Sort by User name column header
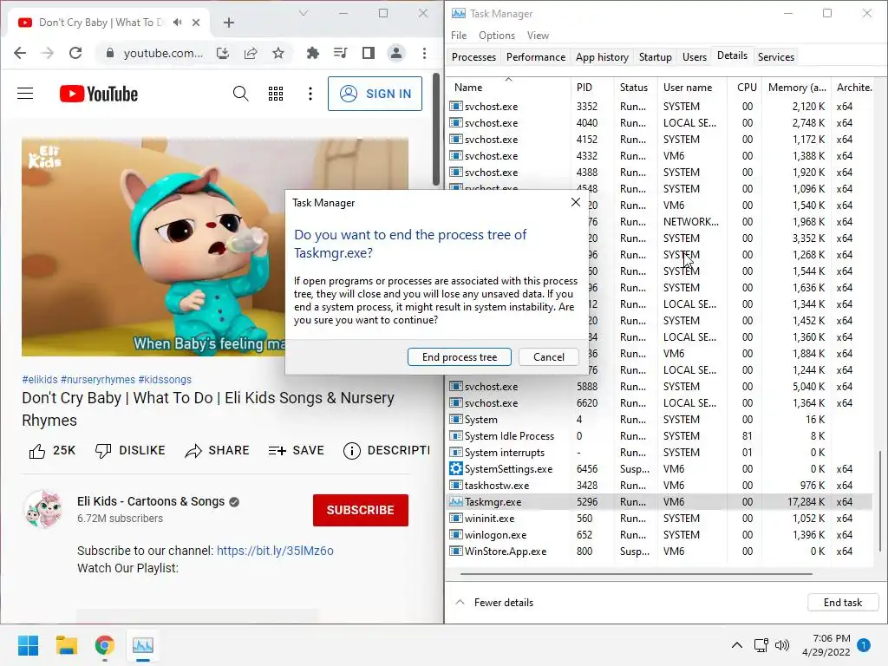The width and height of the screenshot is (888, 666). (691, 88)
